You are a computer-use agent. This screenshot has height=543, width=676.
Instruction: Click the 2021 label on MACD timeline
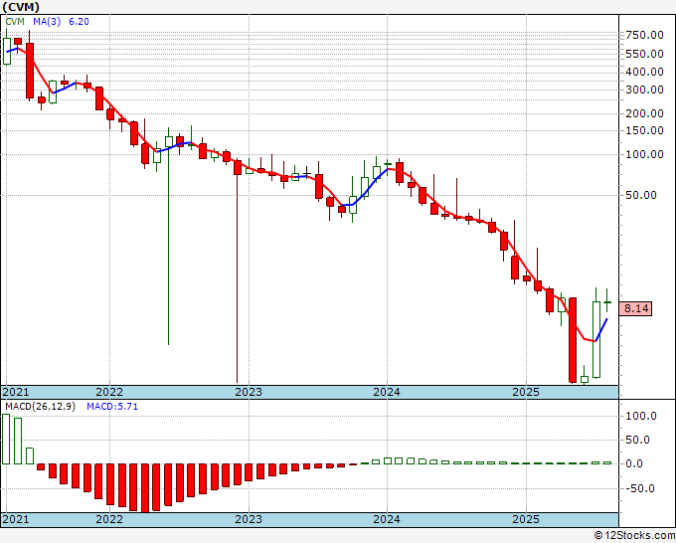pos(16,519)
